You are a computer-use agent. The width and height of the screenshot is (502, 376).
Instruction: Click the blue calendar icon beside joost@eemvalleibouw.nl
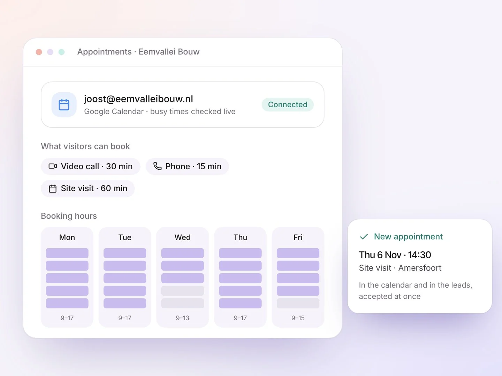pos(64,105)
